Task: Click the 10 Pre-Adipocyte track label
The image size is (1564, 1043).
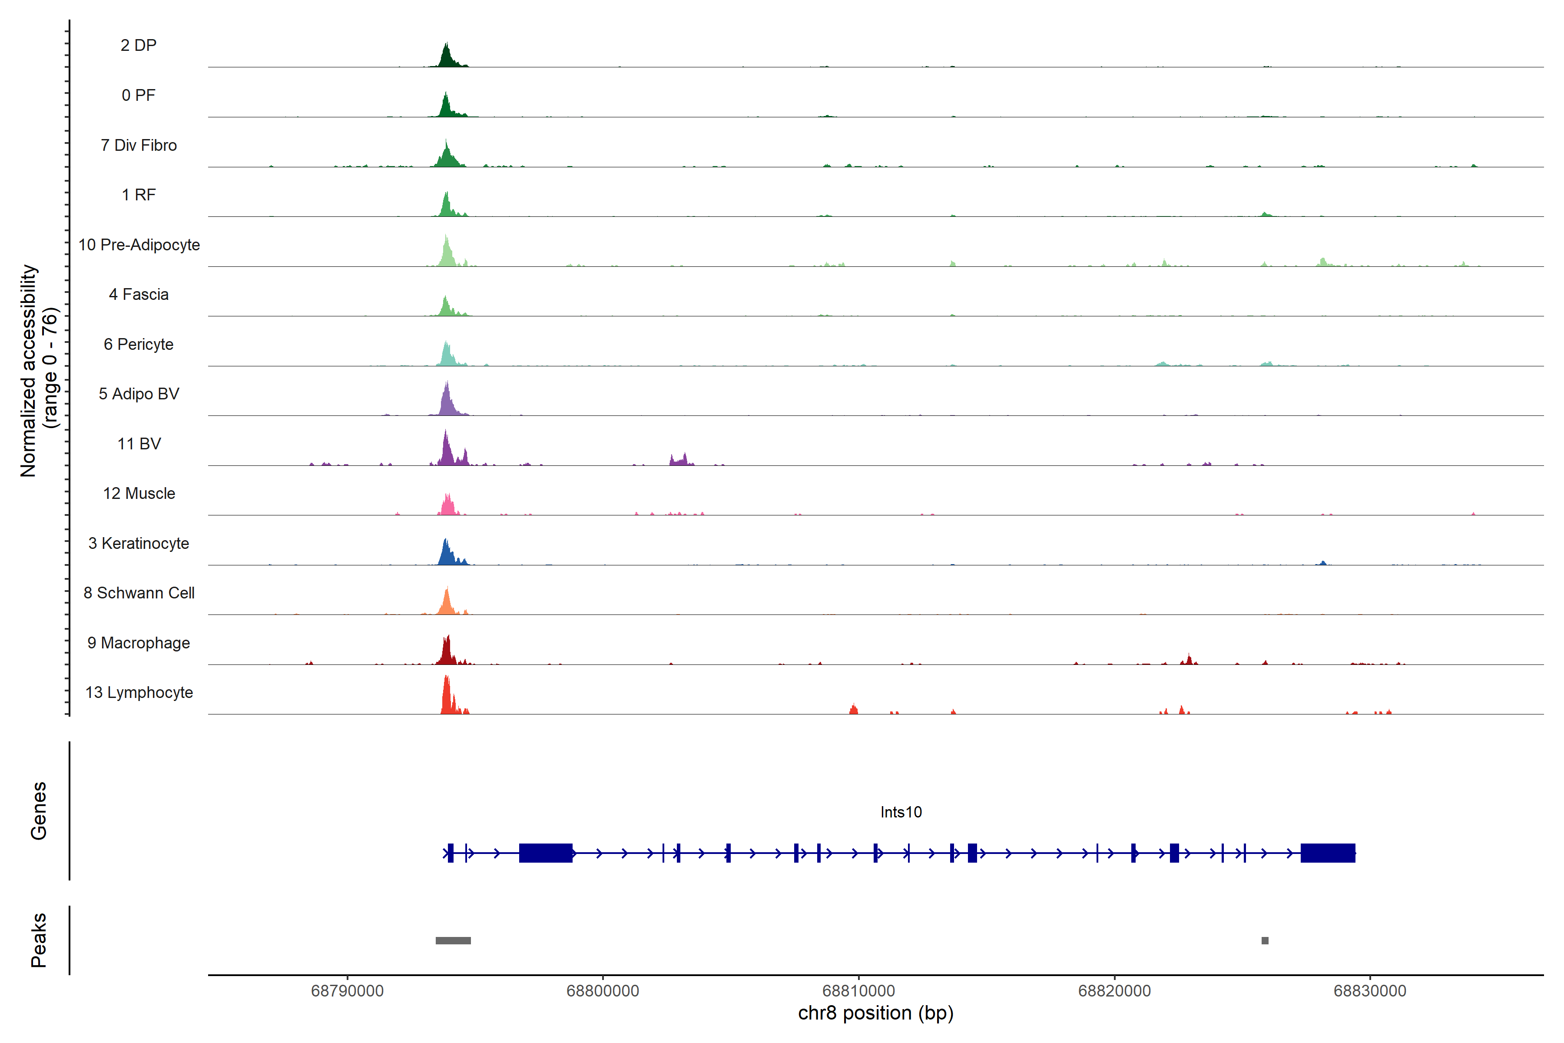Action: point(139,245)
